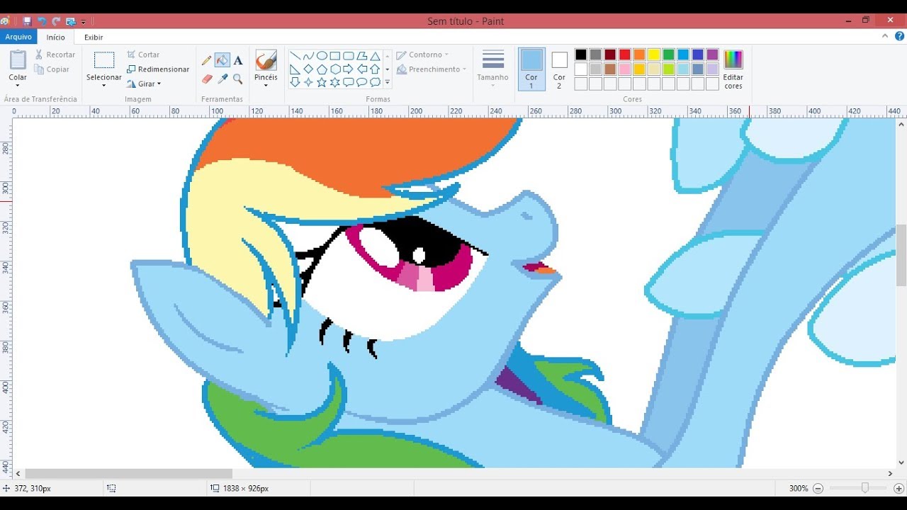Click the Save icon in title bar
Screen dimensions: 907x510
click(x=27, y=21)
